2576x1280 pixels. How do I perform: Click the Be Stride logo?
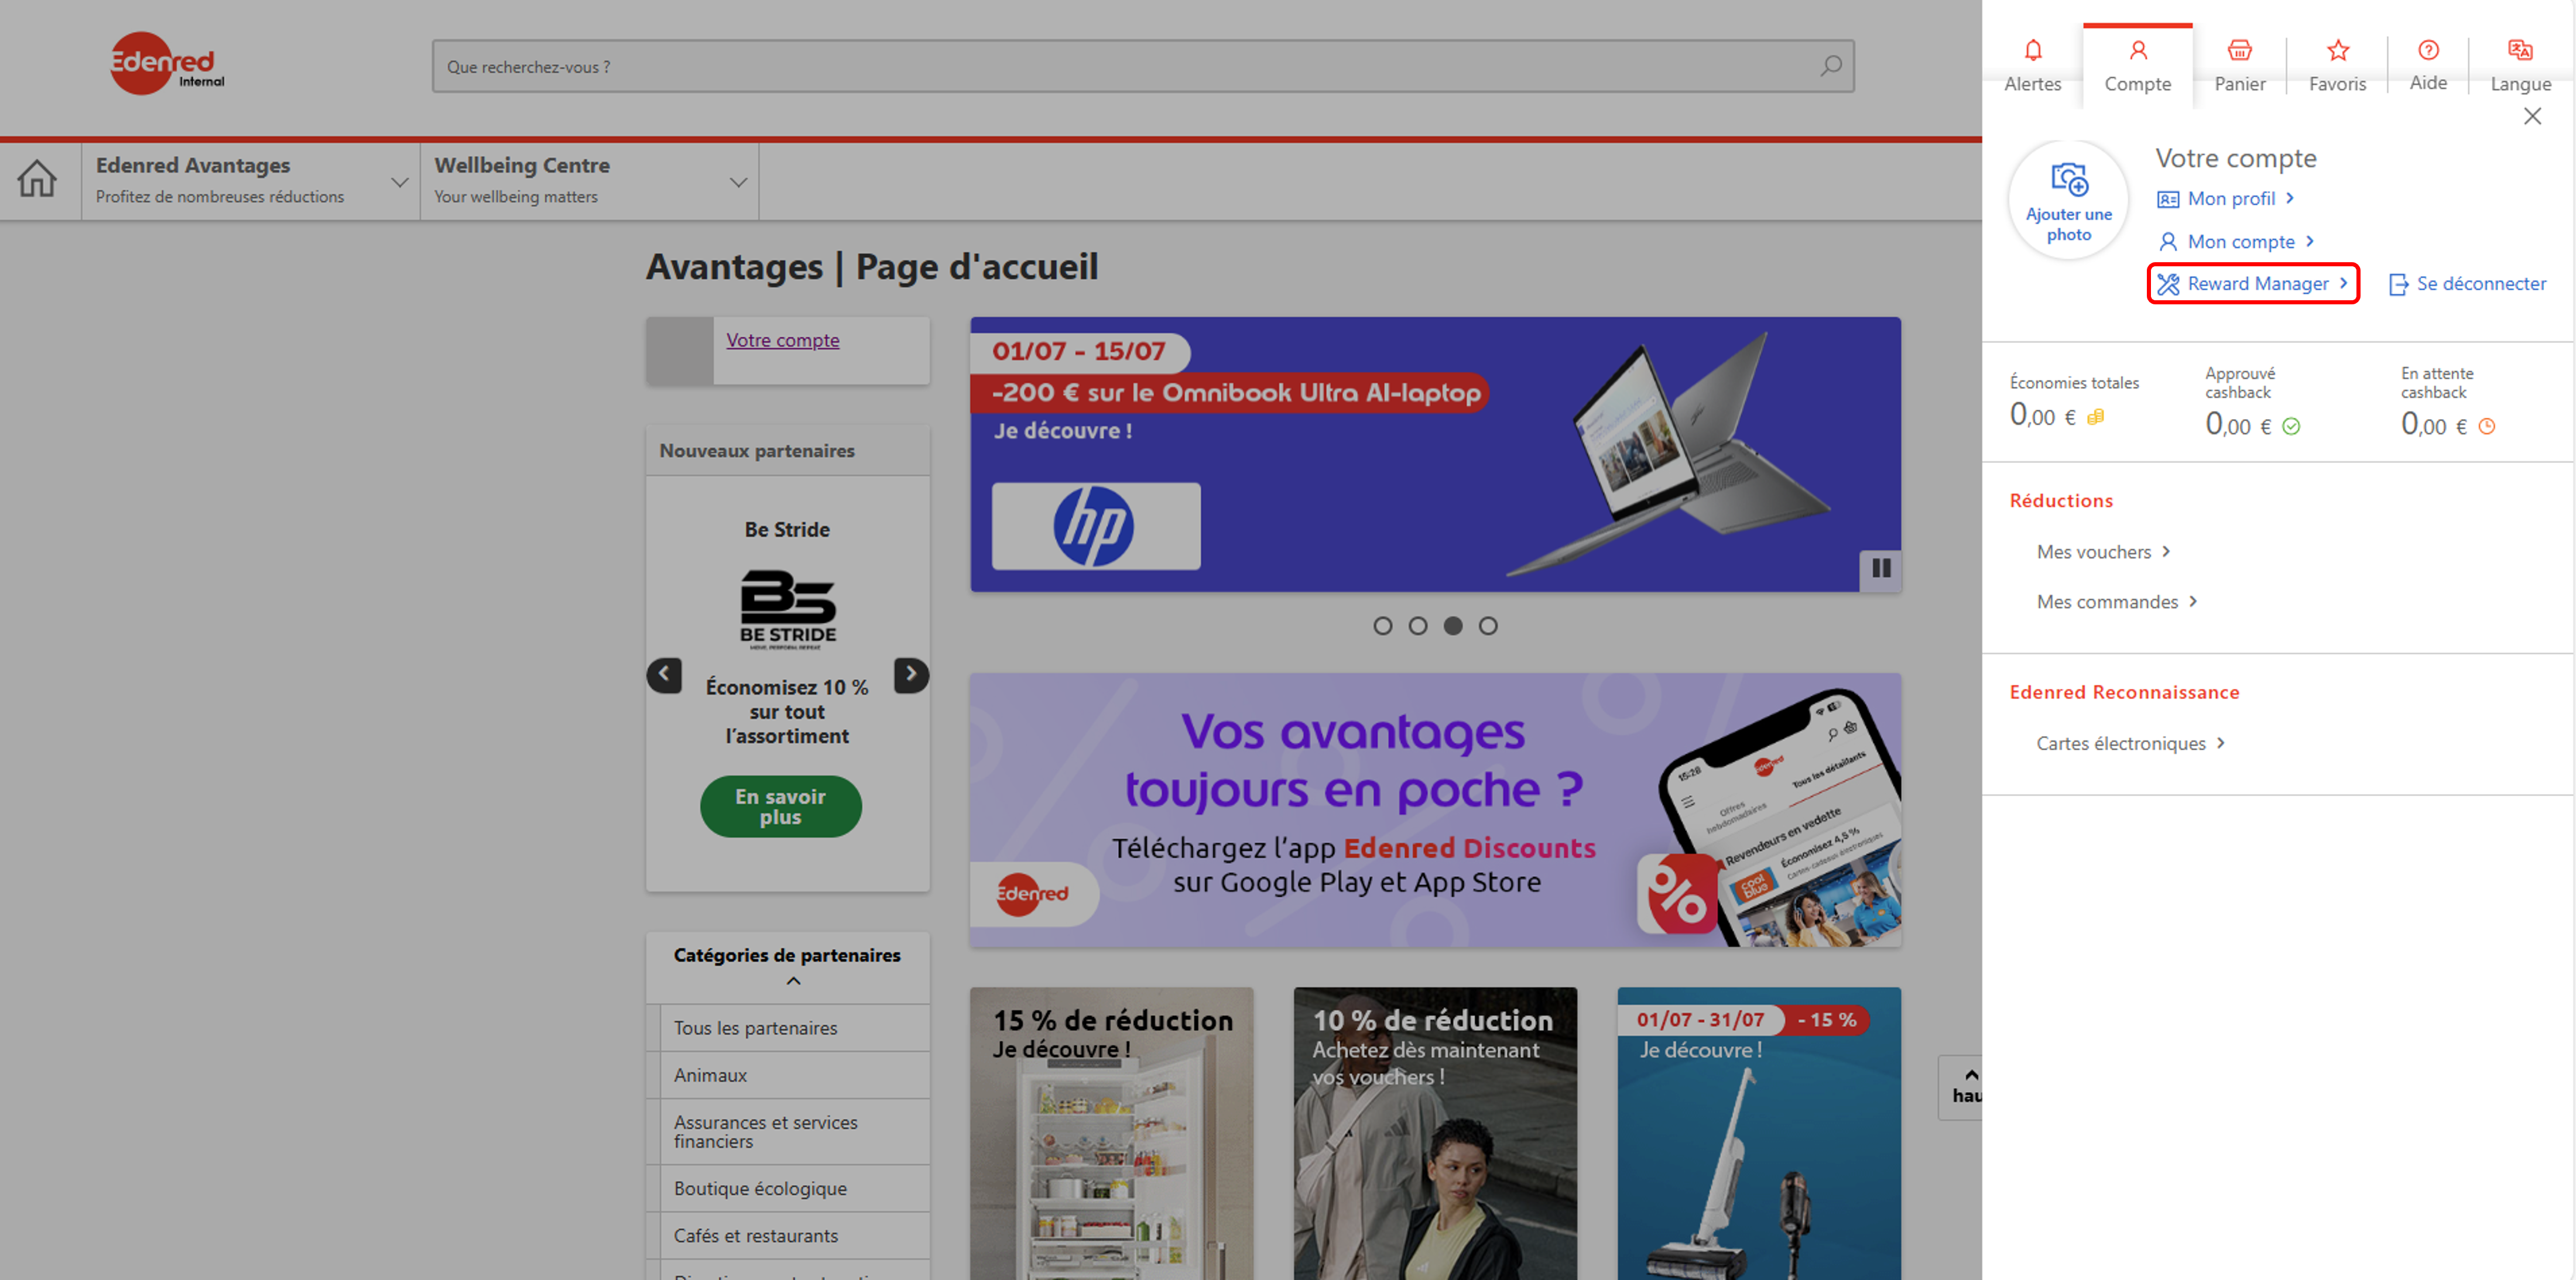(x=787, y=609)
